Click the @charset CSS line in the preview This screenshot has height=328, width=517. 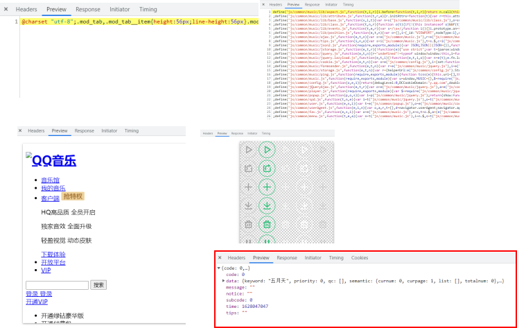[140, 21]
